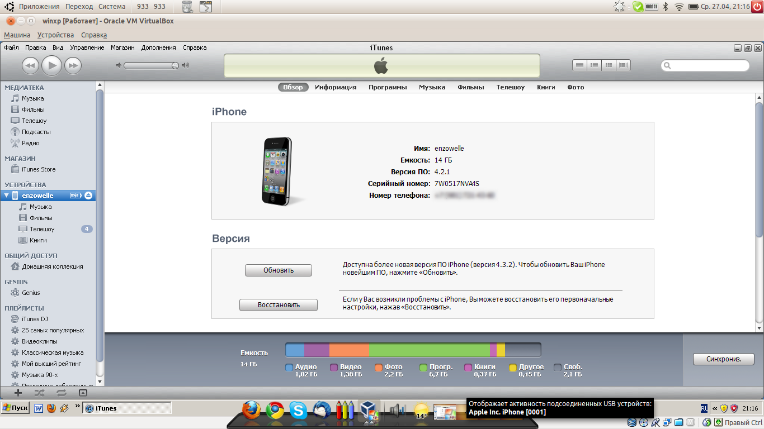Open the 25 самых популярных playlist
The width and height of the screenshot is (764, 429).
coord(53,330)
